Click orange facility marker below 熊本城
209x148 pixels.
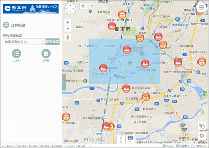(x=140, y=38)
